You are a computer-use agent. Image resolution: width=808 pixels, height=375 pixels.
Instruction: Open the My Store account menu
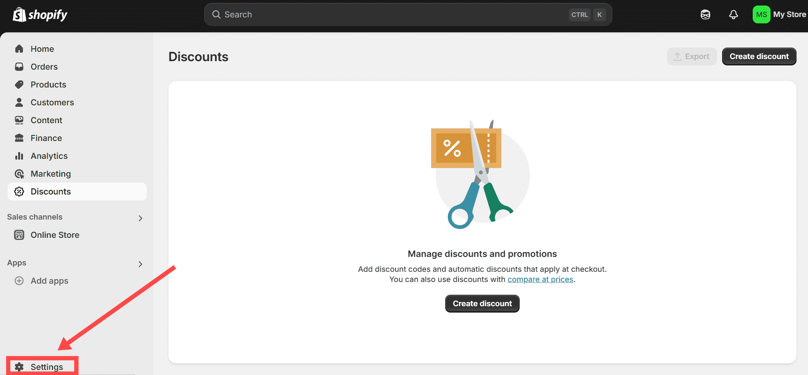point(779,15)
